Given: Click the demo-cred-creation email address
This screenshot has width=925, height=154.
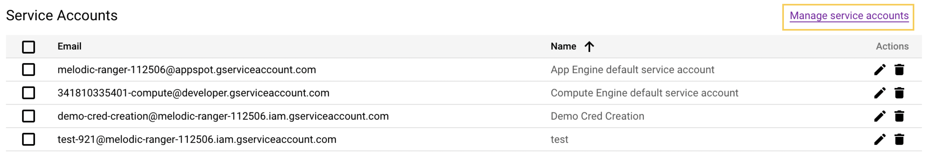Looking at the screenshot, I should point(223,116).
